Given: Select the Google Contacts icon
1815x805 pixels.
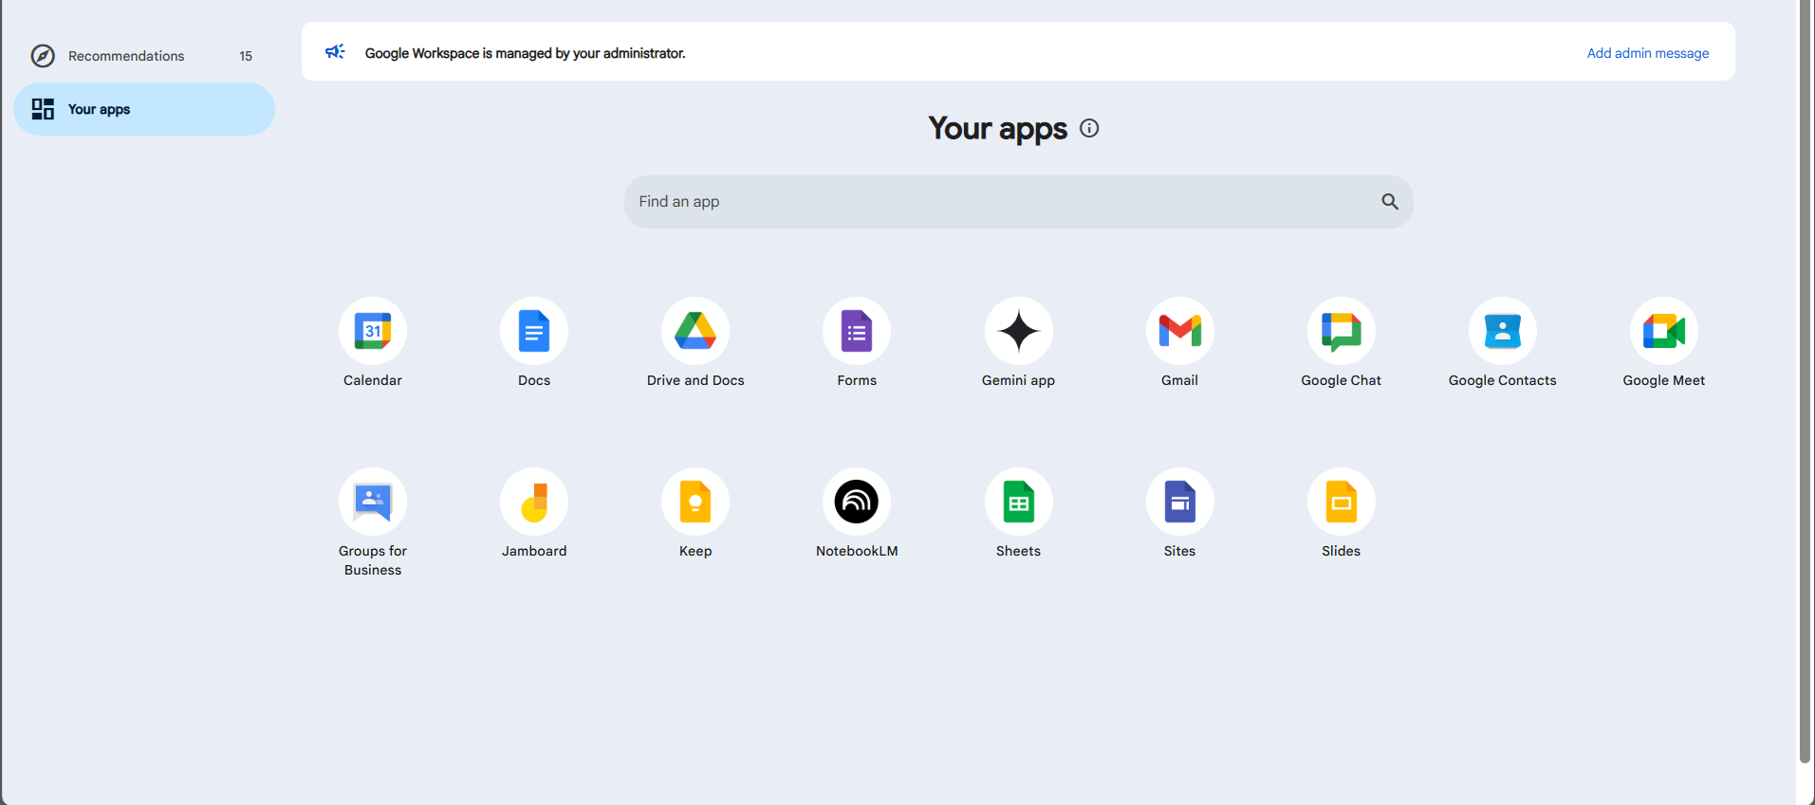Looking at the screenshot, I should coord(1502,331).
